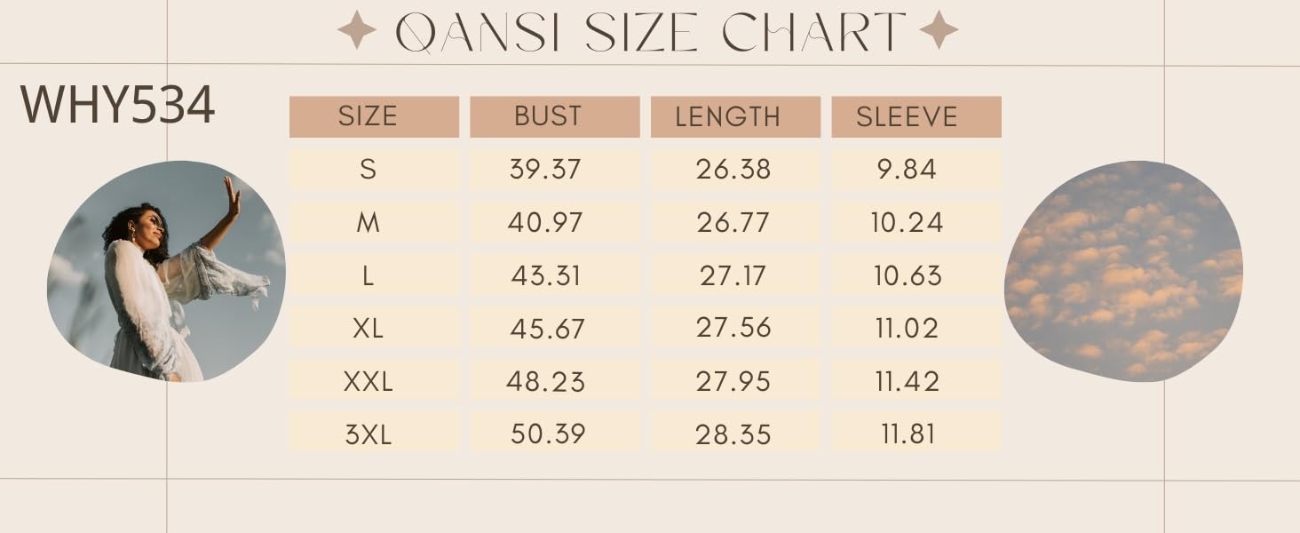Select length value 27.56
Image resolution: width=1300 pixels, height=533 pixels.
[x=735, y=328]
